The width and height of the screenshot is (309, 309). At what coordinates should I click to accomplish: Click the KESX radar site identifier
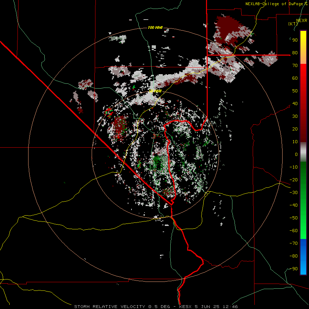point(185,307)
